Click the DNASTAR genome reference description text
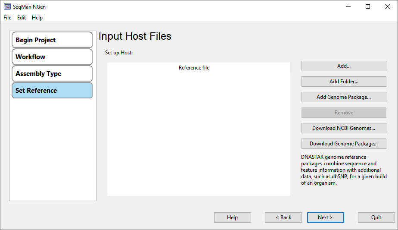The image size is (398, 230). [344, 170]
